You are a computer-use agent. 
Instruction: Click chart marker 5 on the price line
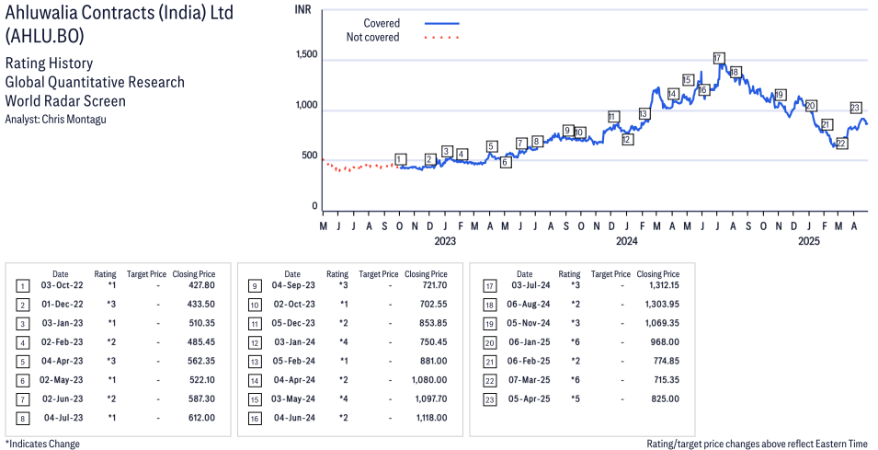[x=491, y=147]
